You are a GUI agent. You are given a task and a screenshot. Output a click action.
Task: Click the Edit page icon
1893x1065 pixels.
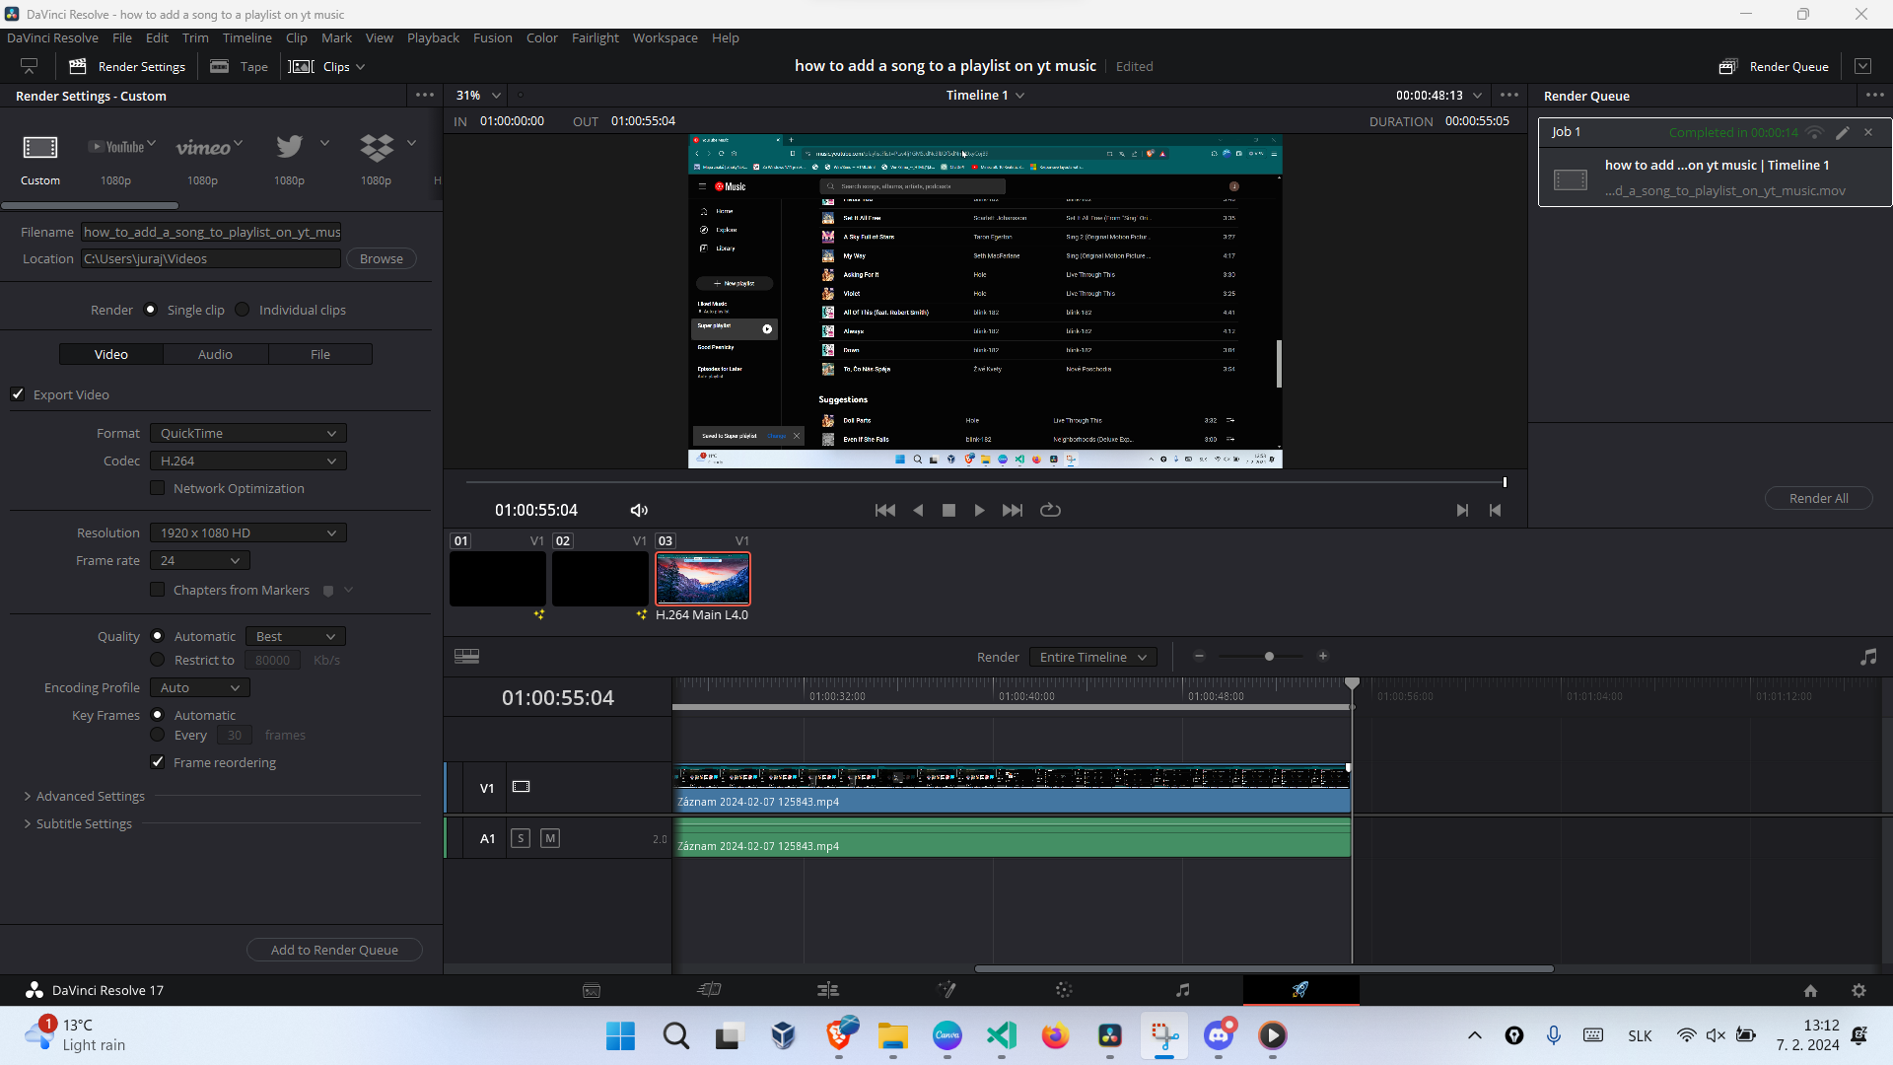[827, 990]
